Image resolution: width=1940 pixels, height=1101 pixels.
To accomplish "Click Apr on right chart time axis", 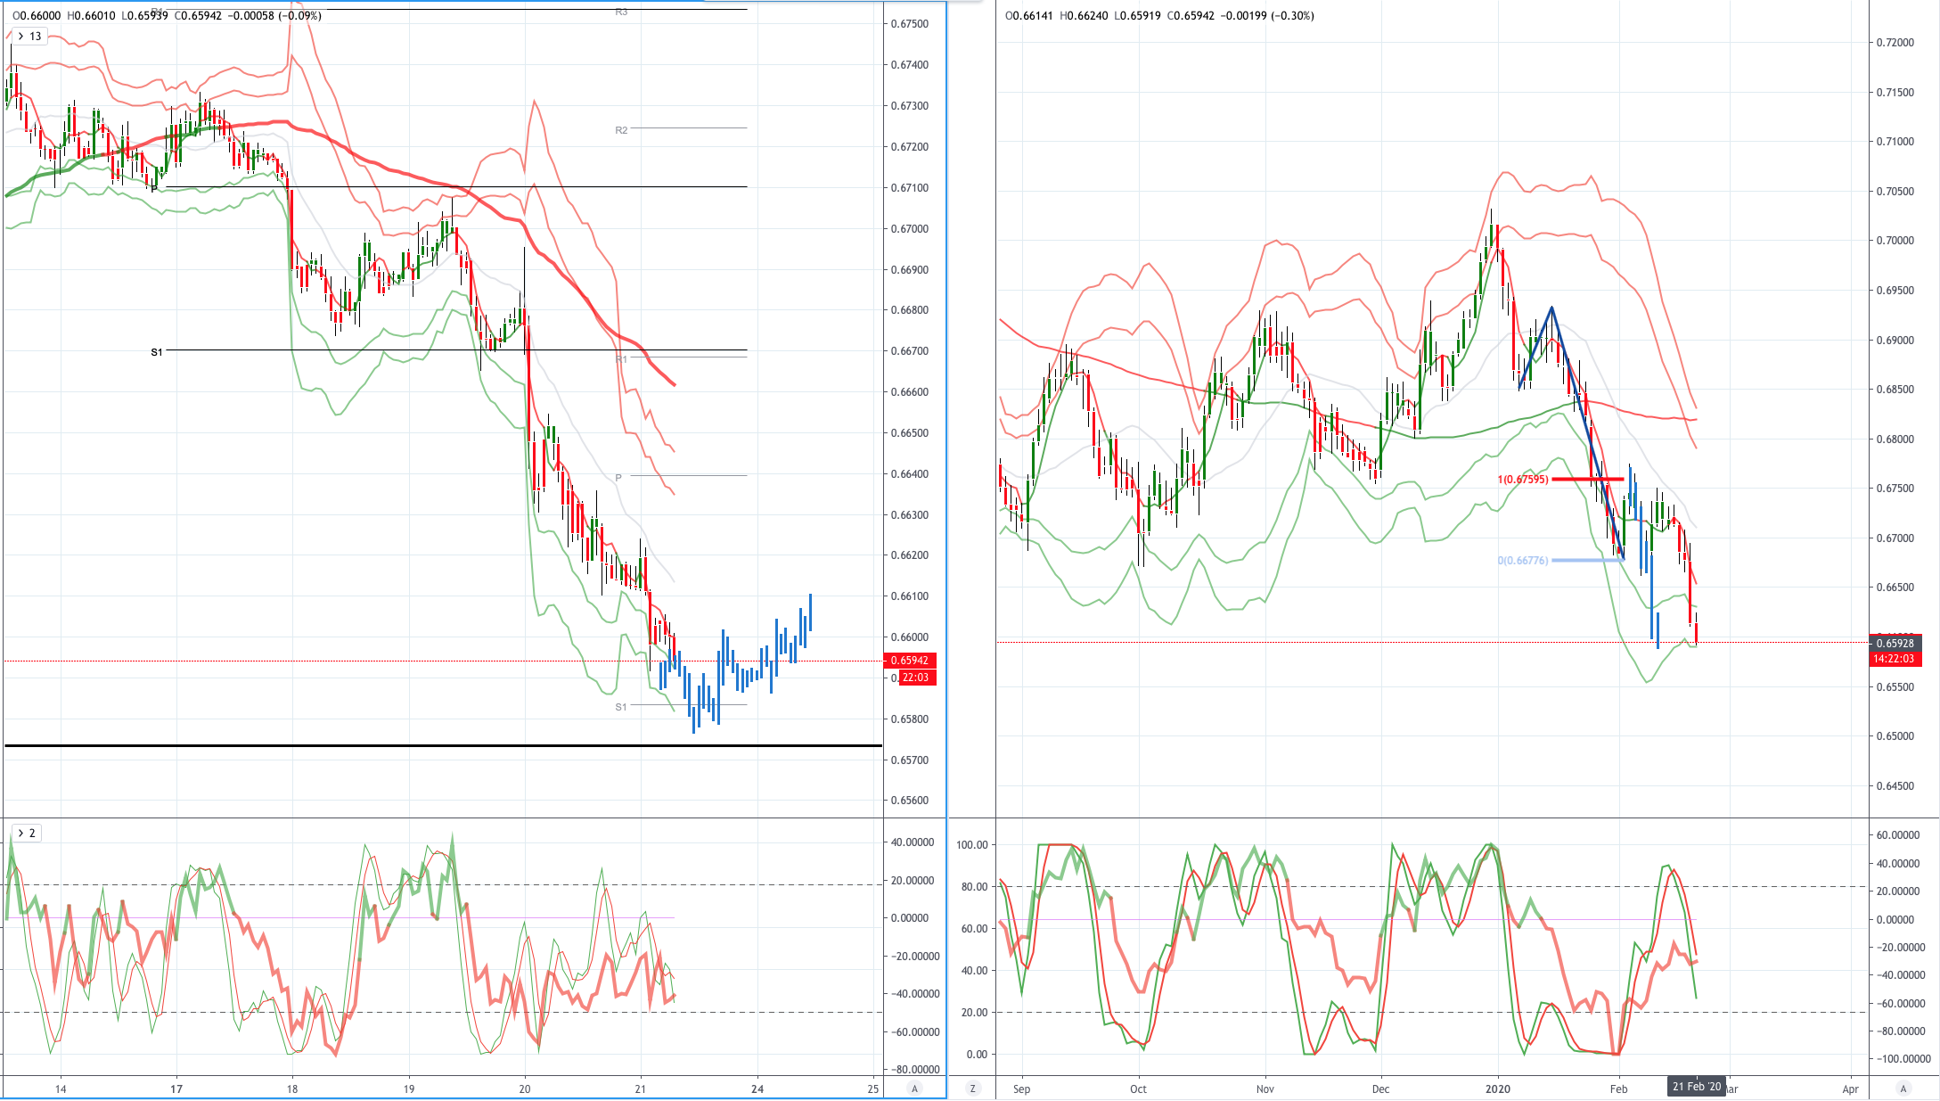I will pos(1850,1089).
